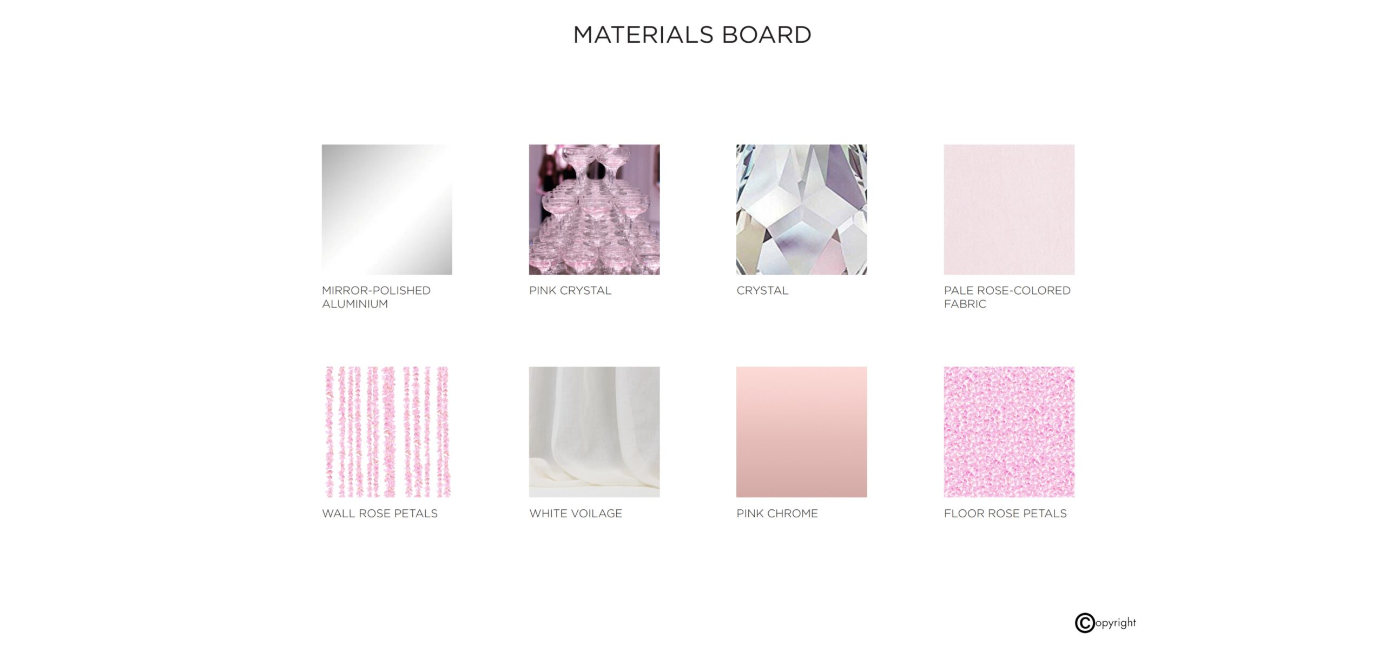Click the PINK CRYSTAL caption
The image size is (1385, 659).
(x=570, y=290)
